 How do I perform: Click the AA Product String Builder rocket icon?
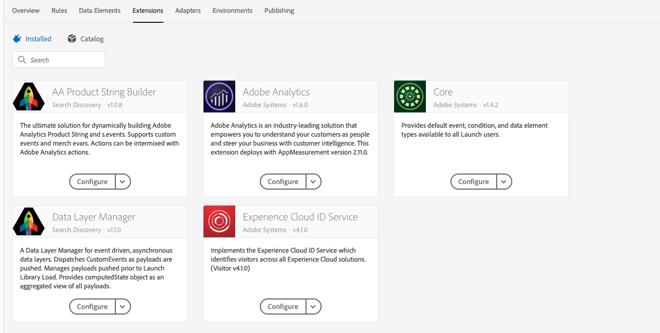[x=28, y=96]
